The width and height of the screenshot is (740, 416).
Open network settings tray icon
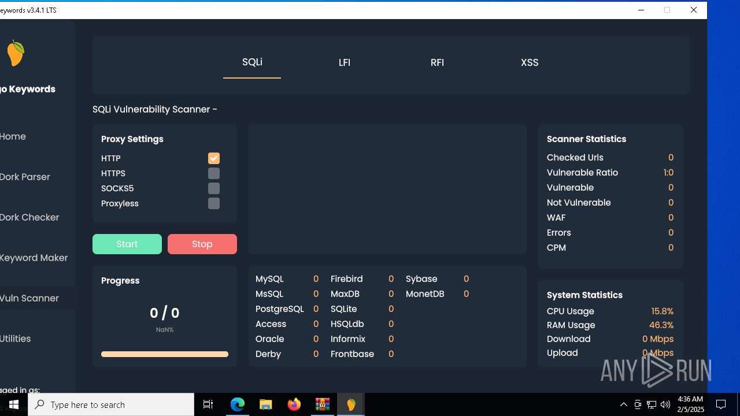coord(652,404)
